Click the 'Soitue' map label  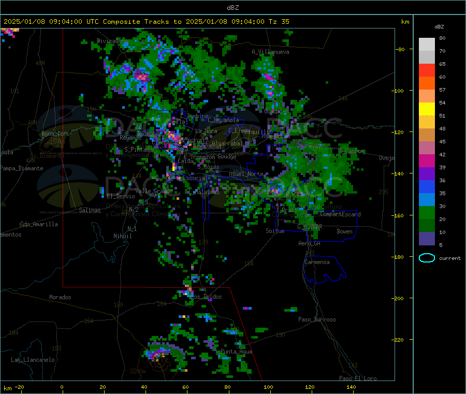click(x=275, y=231)
